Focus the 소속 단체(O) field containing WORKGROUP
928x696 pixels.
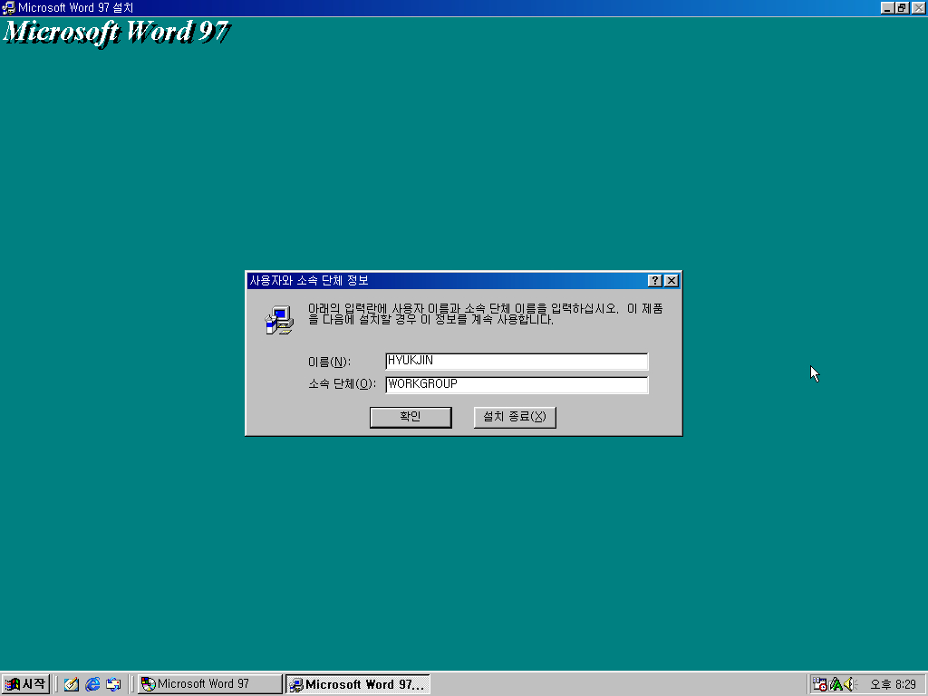coord(517,384)
